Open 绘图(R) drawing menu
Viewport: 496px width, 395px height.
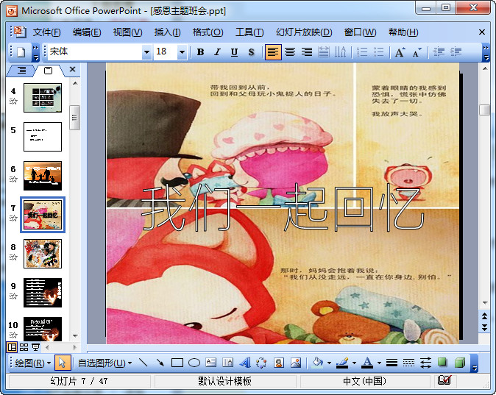coord(32,363)
